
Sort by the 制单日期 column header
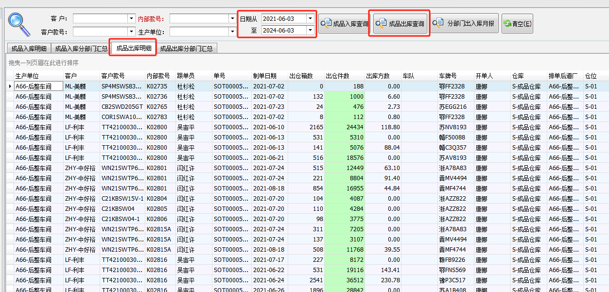(270, 76)
